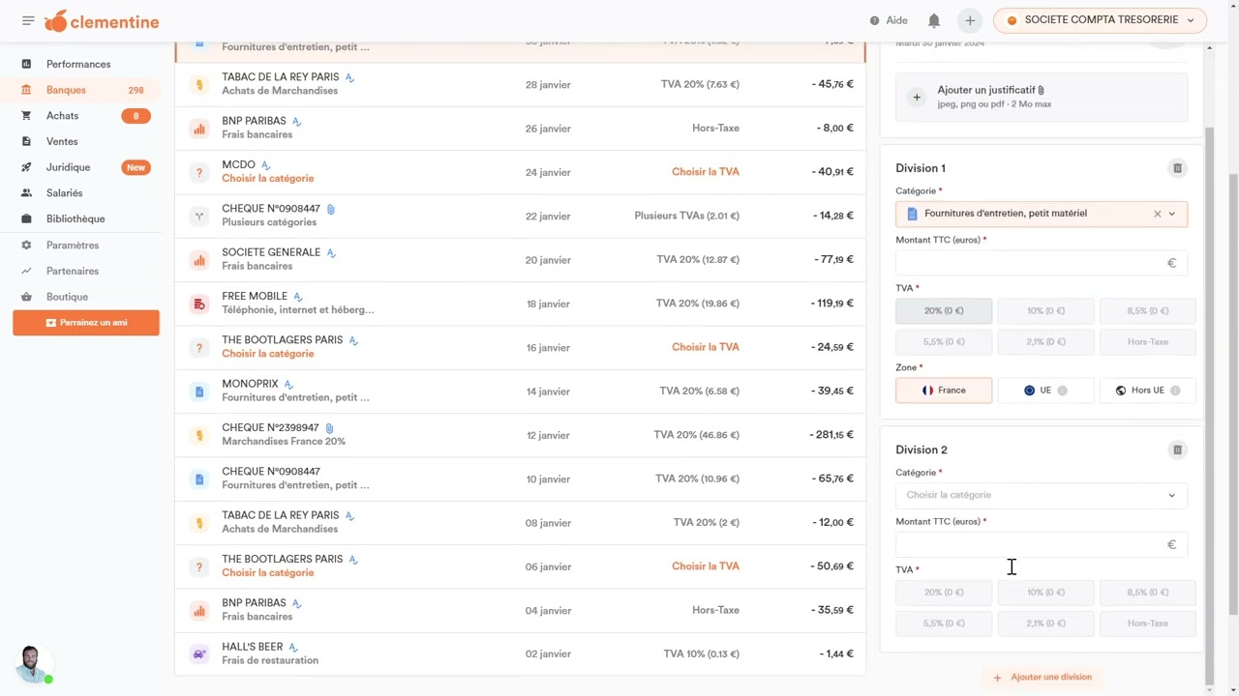
Task: Click Parrainez un ami button
Action: tap(86, 323)
